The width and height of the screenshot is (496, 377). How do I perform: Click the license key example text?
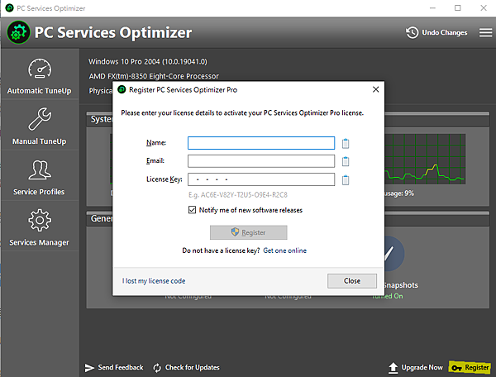pyautogui.click(x=238, y=195)
